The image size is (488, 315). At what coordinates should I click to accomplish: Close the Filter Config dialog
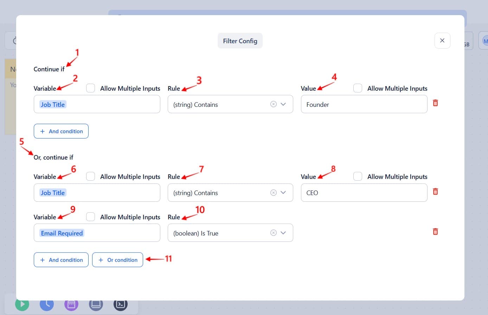(x=442, y=40)
